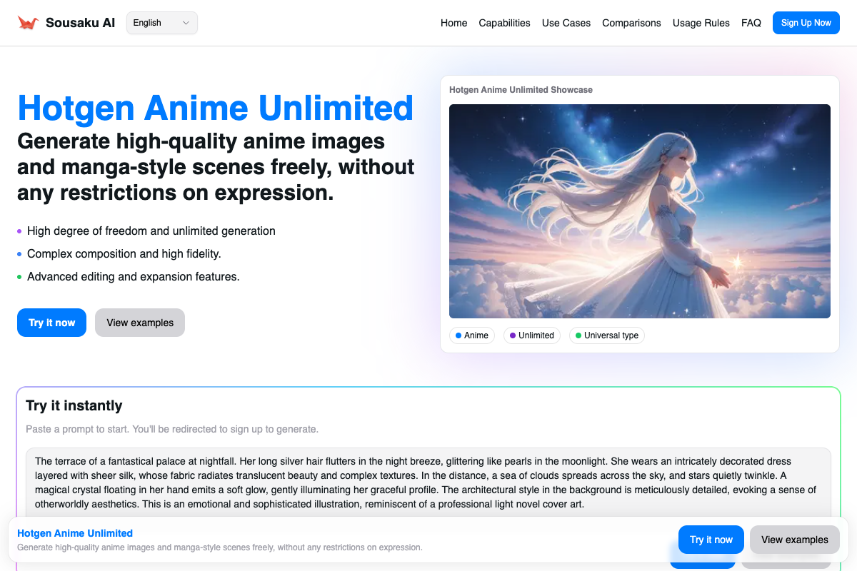Click inside the prompt text area

428,482
